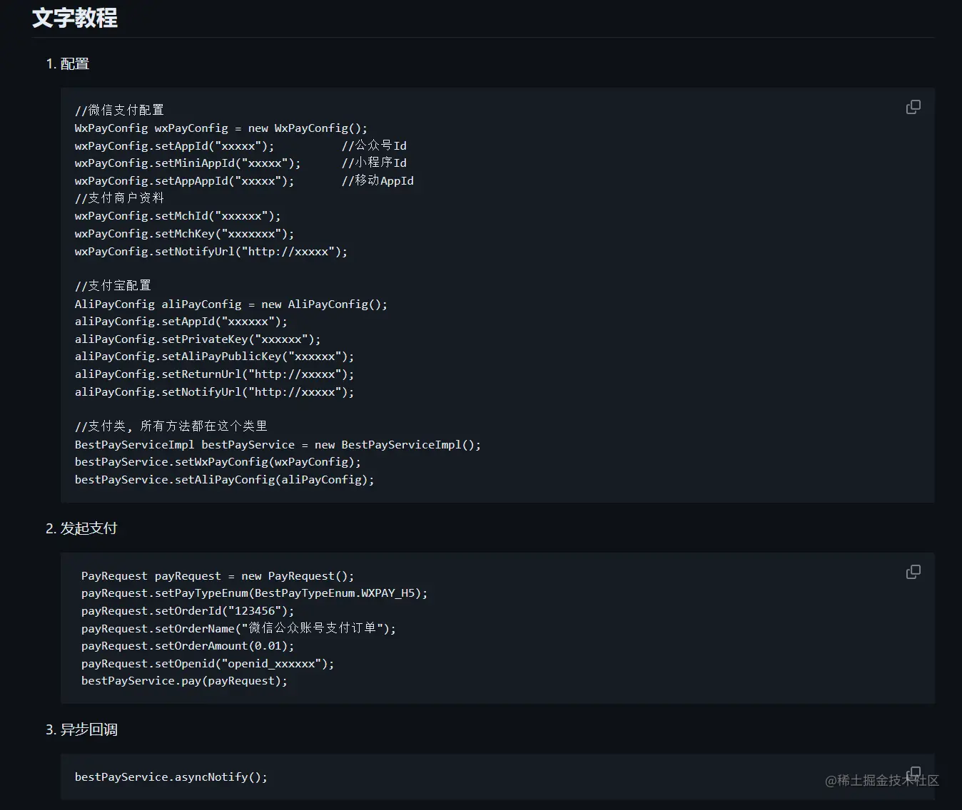Click the bestPayService.setWxPayConfig line
The height and width of the screenshot is (810, 962).
tap(218, 462)
